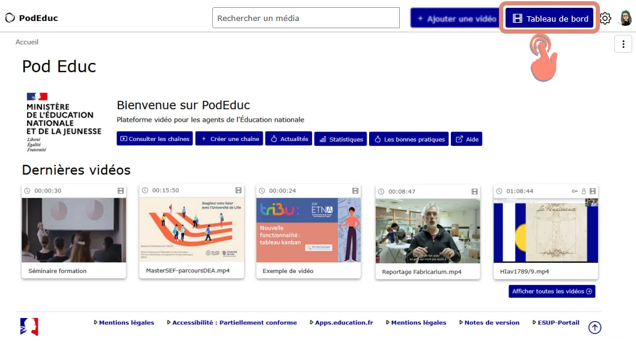Click the MasterSEF-parcoursDEA.mp4 title

coord(188,271)
